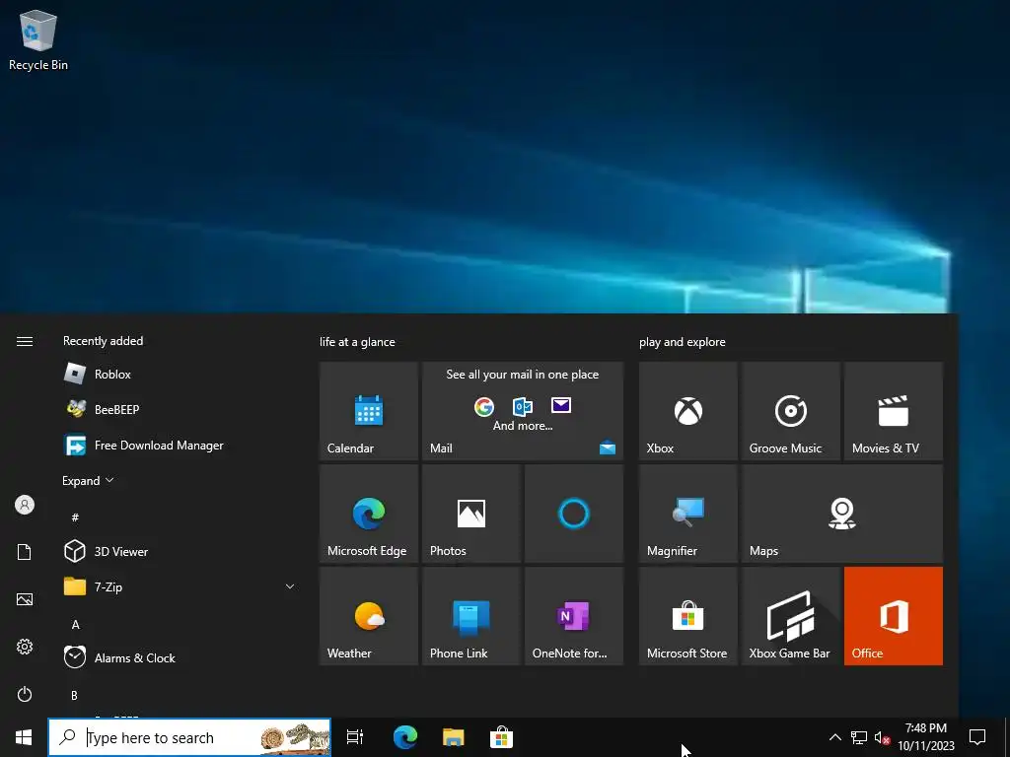Image resolution: width=1010 pixels, height=757 pixels.
Task: Open 3D Viewer from the app list
Action: [179, 552]
